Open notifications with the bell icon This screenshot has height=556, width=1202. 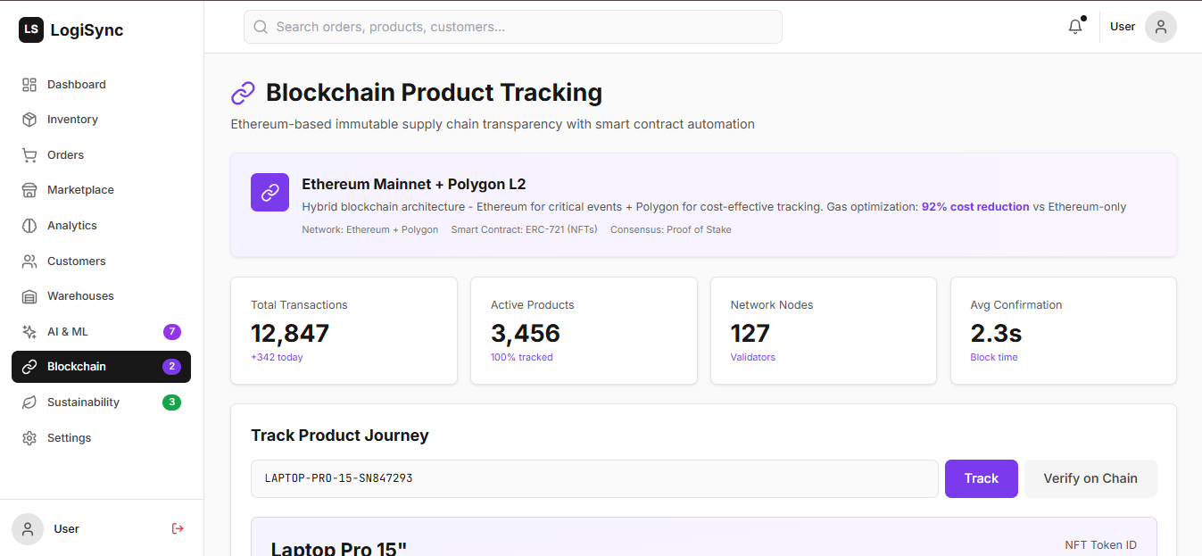1075,27
